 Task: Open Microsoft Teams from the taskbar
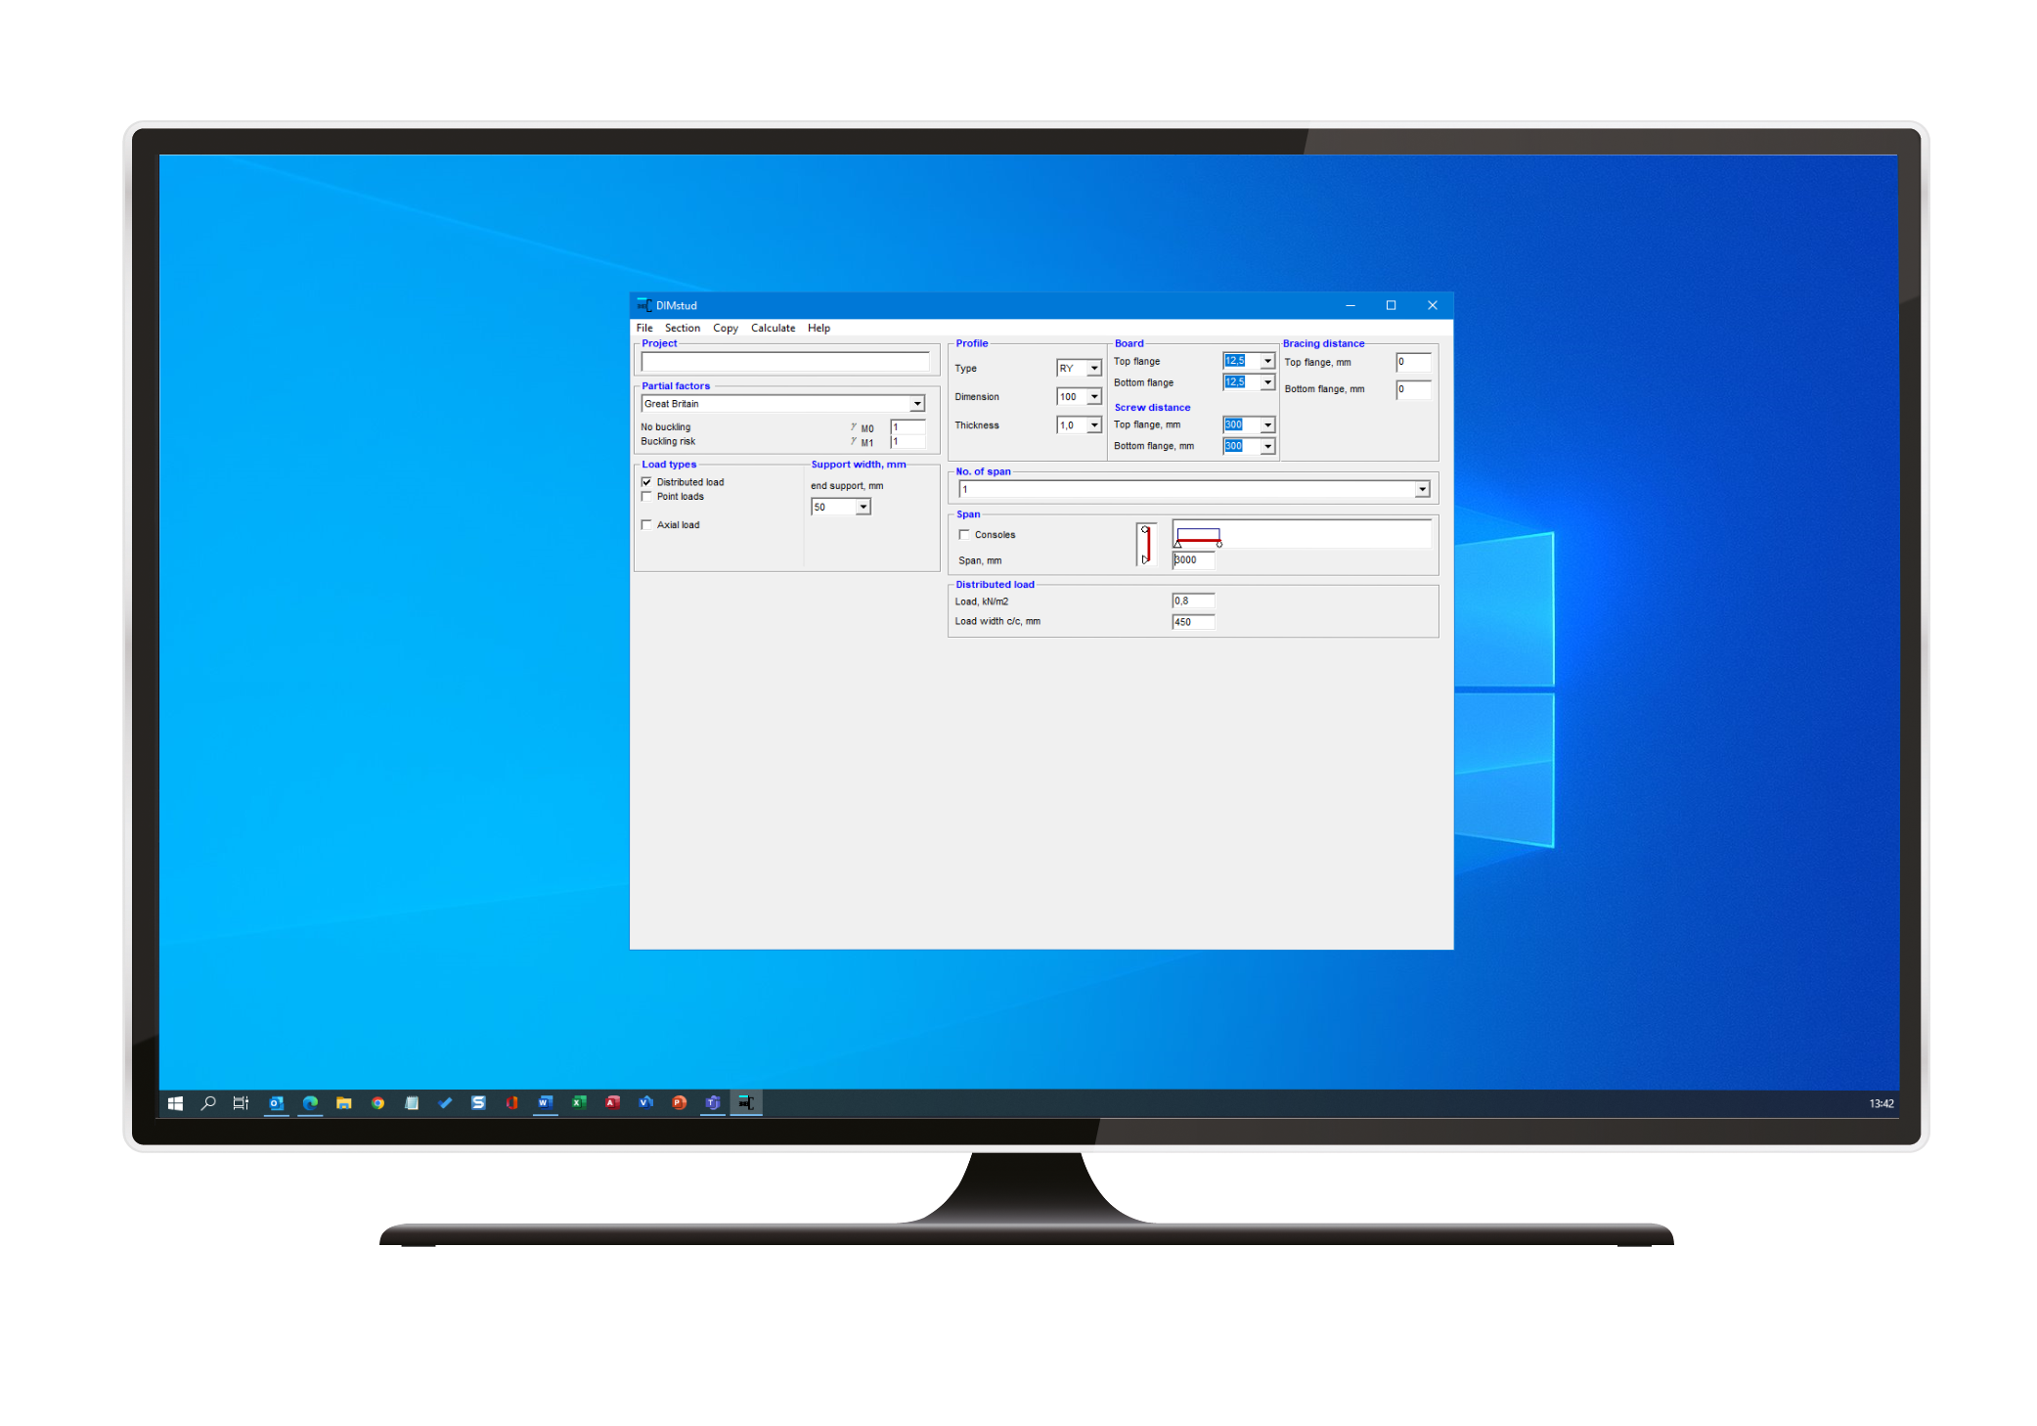[x=713, y=1103]
